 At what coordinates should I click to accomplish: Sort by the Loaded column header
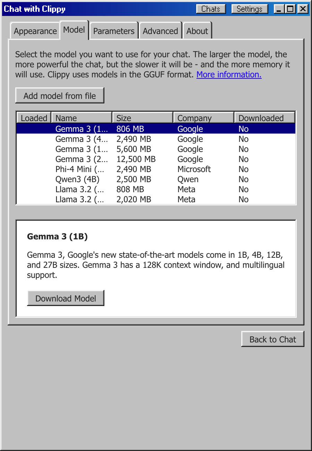coord(34,118)
